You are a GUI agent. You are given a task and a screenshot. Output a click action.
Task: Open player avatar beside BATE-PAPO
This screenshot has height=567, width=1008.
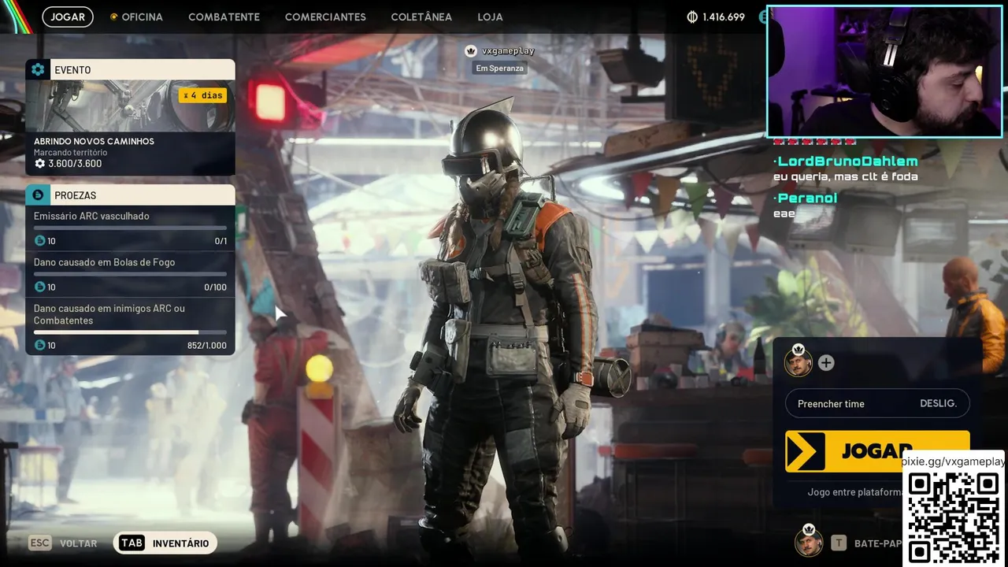tap(808, 543)
